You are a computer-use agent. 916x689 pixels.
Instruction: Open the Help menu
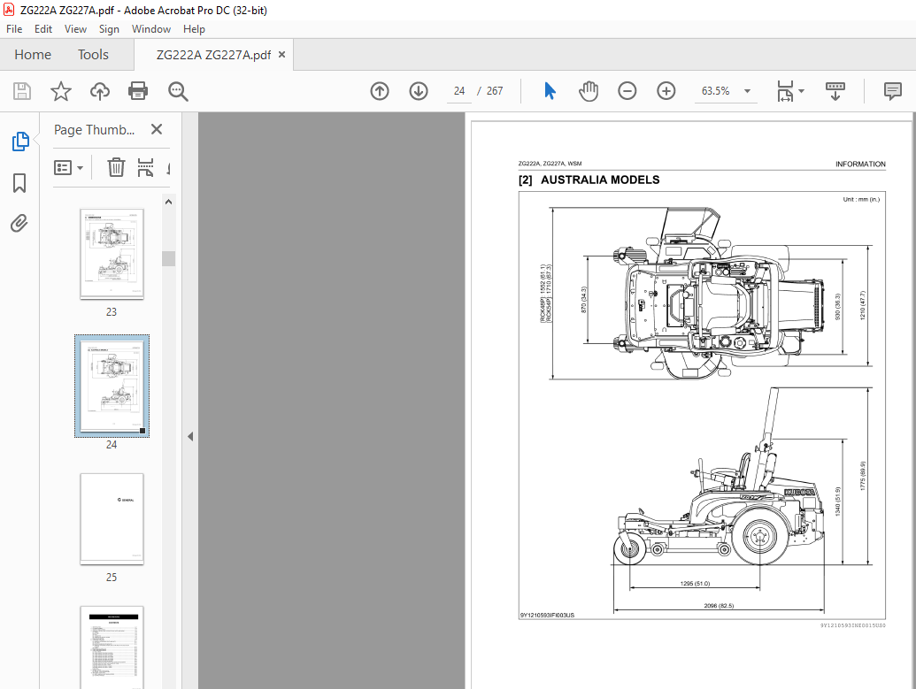(x=194, y=29)
